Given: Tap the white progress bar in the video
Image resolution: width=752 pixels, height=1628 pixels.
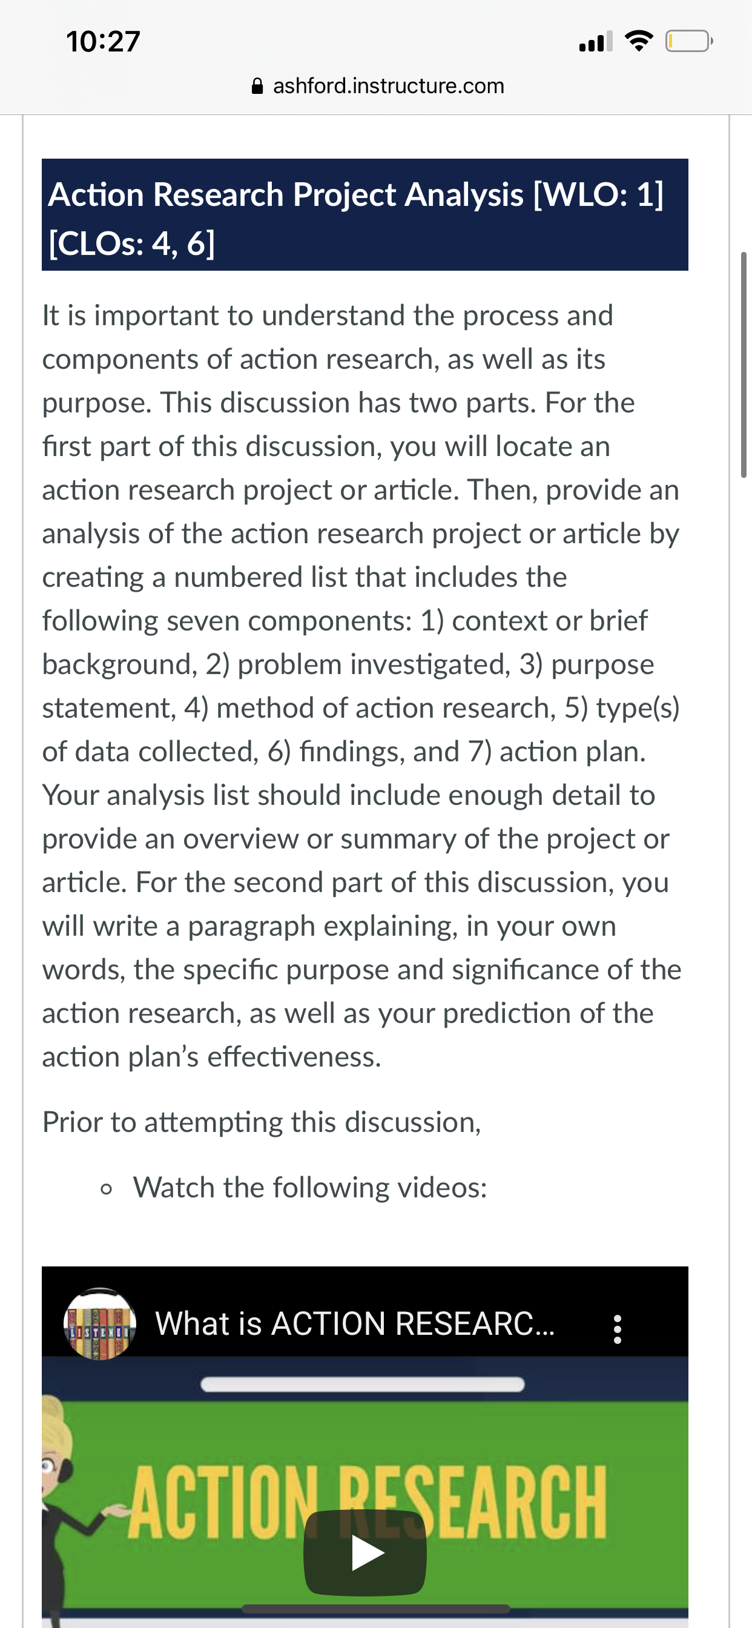Looking at the screenshot, I should click(x=363, y=1384).
